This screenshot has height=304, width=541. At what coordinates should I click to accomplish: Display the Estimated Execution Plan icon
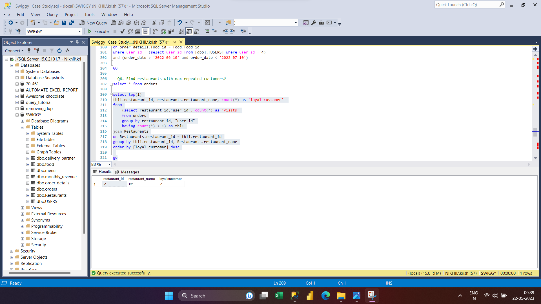point(130,31)
